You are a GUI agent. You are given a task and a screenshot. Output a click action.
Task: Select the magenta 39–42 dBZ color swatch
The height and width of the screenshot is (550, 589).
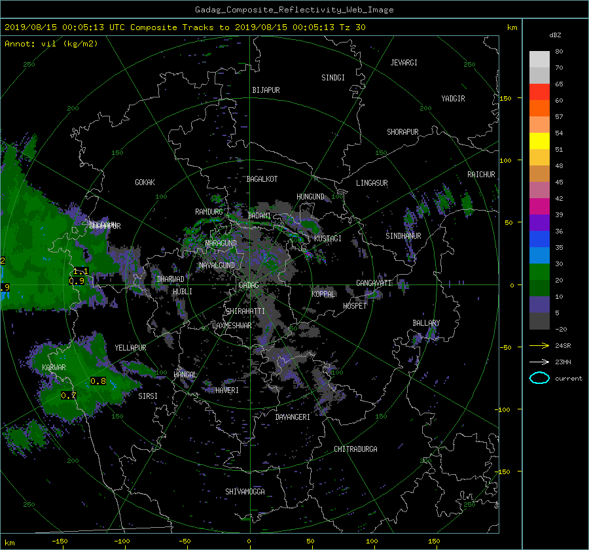[539, 207]
